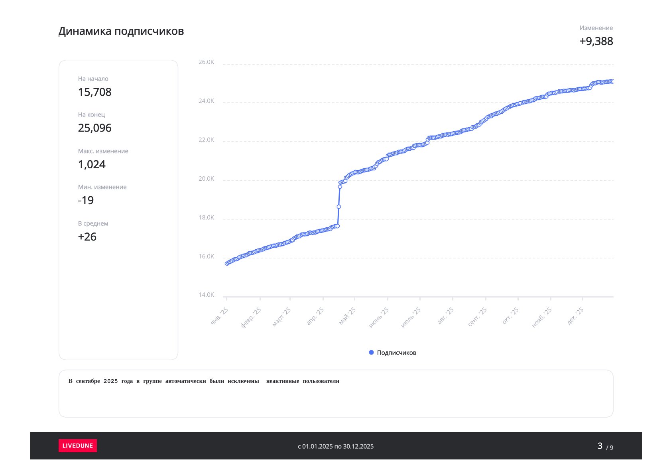Screen dimensions: 671x475
Task: Click the дек. '25 x-axis label
Action: pos(575,316)
